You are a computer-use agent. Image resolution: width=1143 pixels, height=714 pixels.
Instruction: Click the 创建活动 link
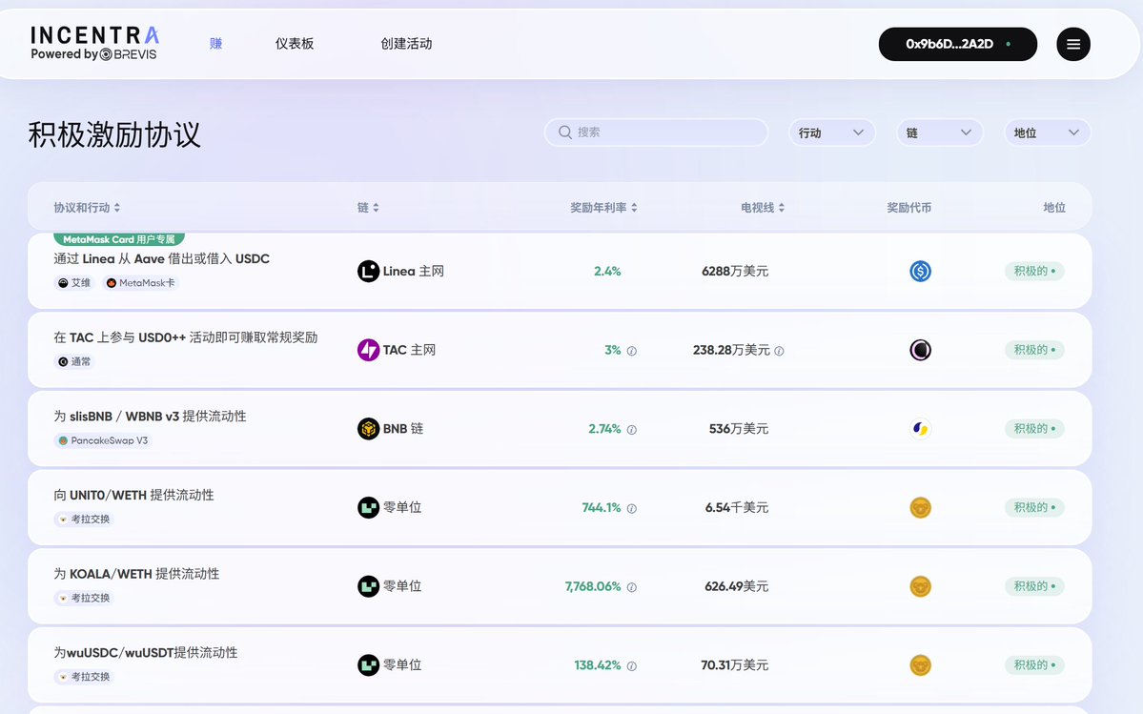[x=406, y=43]
